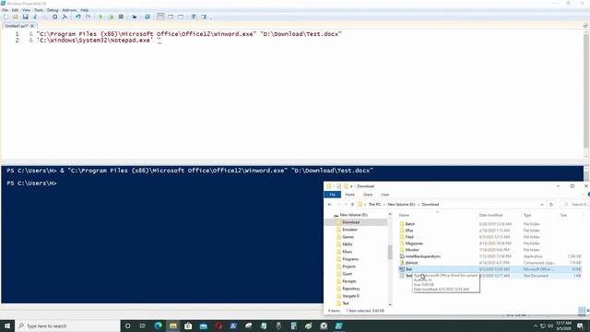This screenshot has width=590, height=332.
Task: Select the Emulator folder in navigation tree
Action: [350, 230]
